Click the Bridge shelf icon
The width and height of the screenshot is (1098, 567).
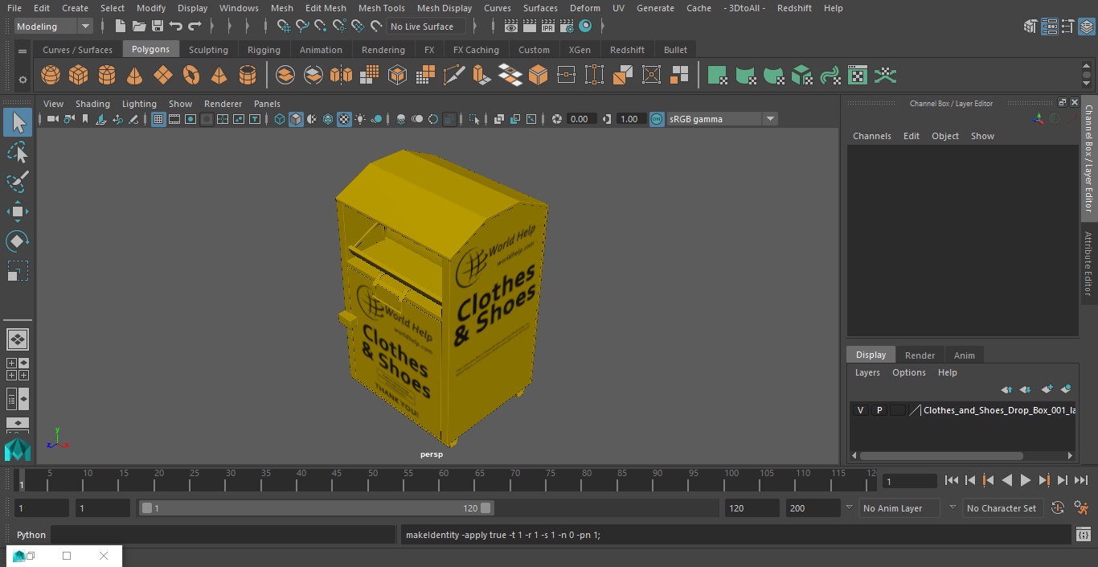point(510,76)
